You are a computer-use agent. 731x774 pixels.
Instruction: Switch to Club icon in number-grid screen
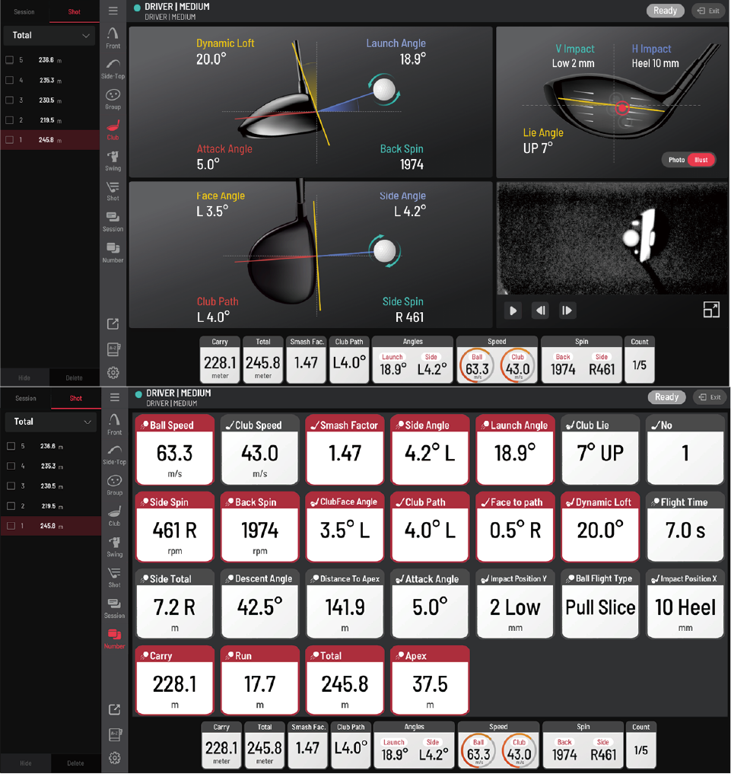114,516
